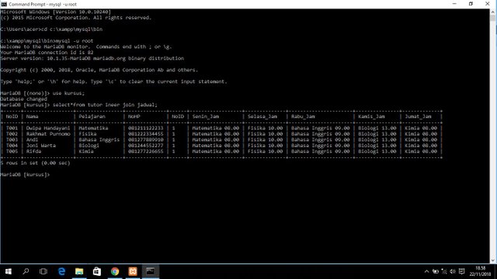Click the 'Server version' line
Image resolution: width=497 pixels, height=279 pixels.
pos(92,58)
